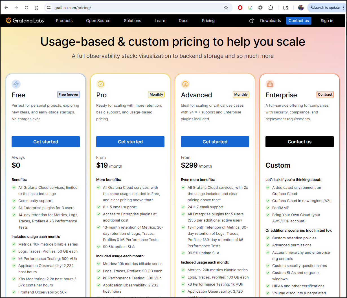Click the $299 /month price
This screenshot has height=298, width=347.
click(x=196, y=165)
